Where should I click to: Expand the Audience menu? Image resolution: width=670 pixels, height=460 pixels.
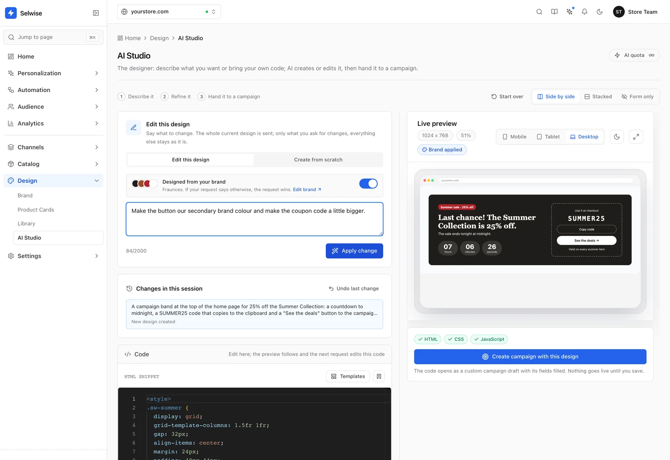coord(54,107)
